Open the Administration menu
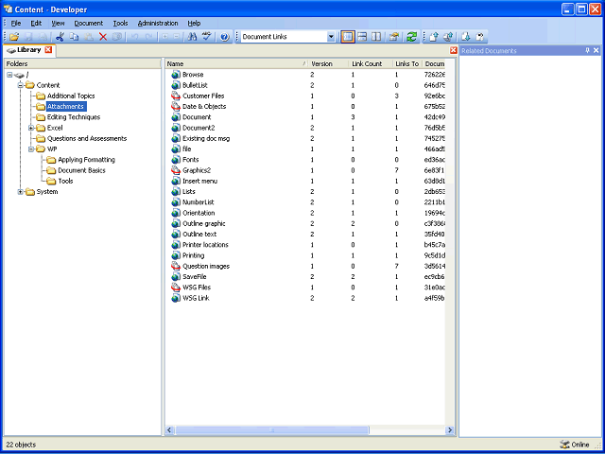The image size is (605, 454). coord(158,23)
